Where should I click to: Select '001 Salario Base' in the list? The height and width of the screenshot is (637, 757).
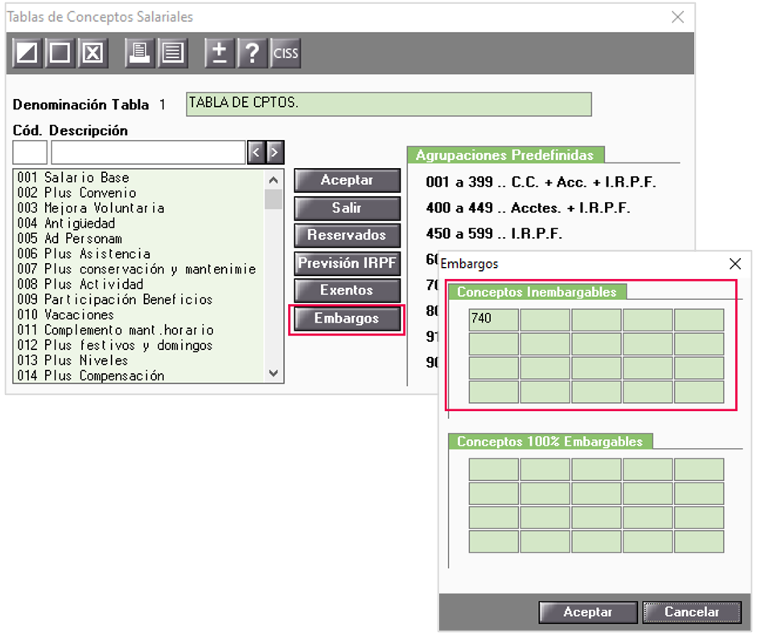138,178
